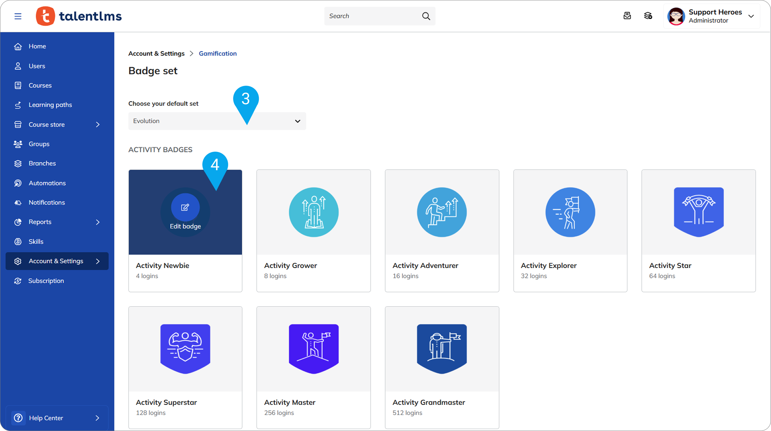Expand the Course store submenu arrow
771x431 pixels.
[x=98, y=124]
